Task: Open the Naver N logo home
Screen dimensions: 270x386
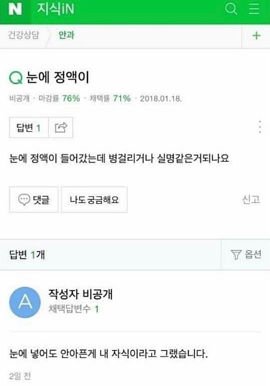Action: pos(15,9)
